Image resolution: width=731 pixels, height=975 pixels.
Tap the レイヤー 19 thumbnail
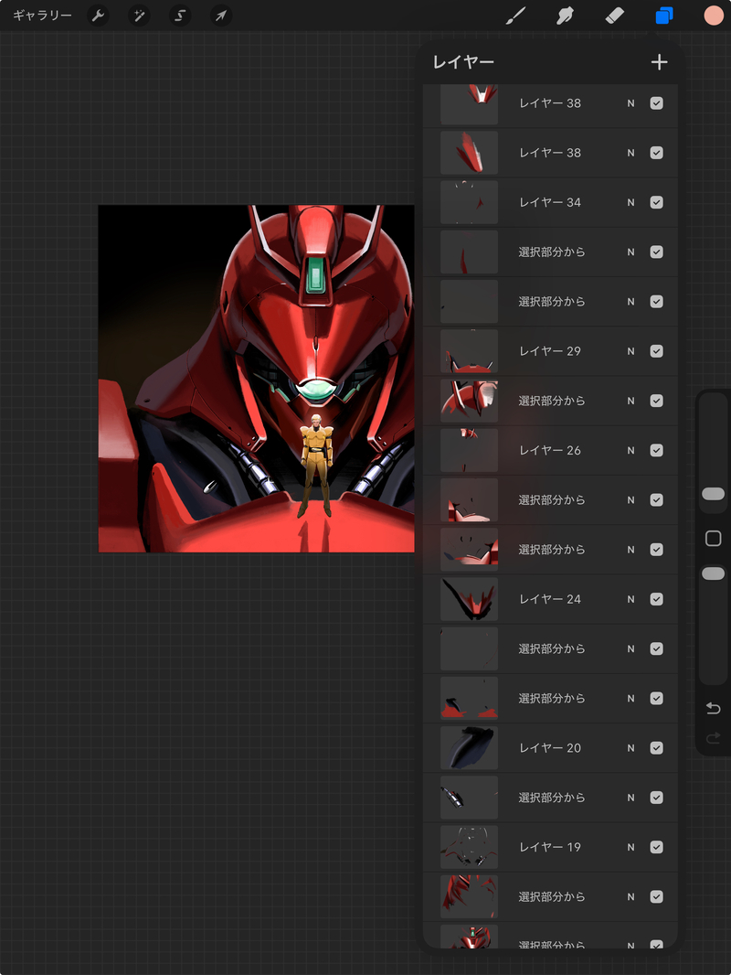[x=469, y=847]
